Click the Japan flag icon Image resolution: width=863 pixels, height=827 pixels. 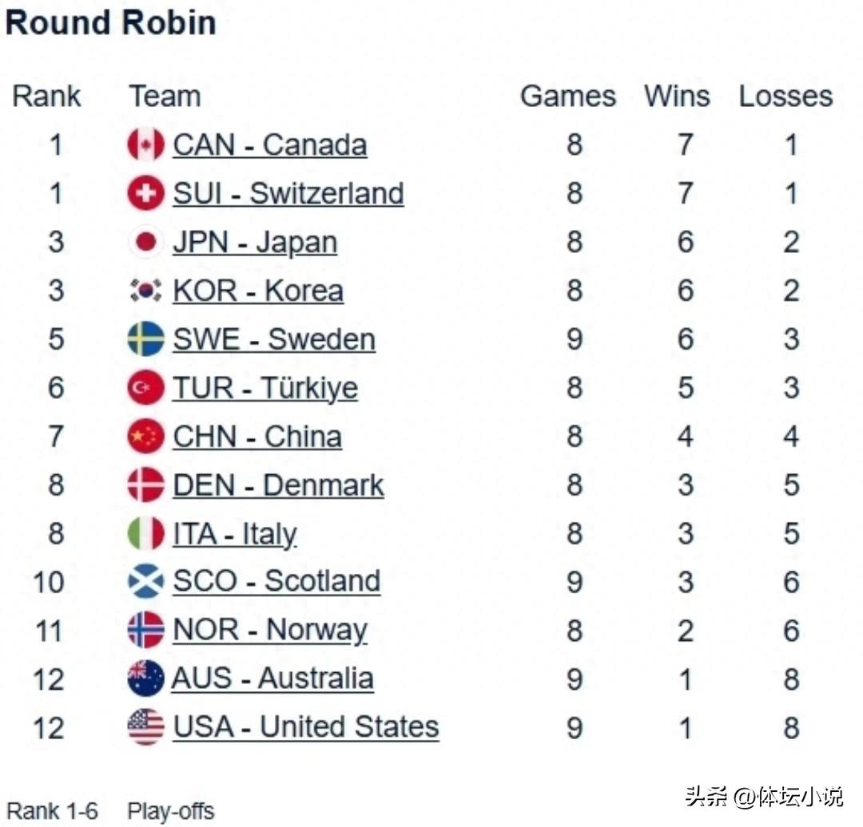coord(145,242)
